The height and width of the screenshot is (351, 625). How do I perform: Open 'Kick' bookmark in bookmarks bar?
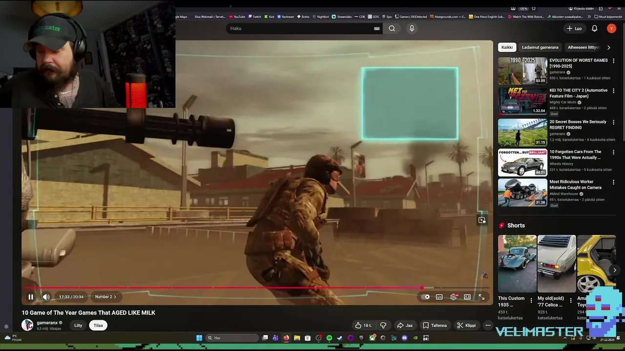coord(270,17)
